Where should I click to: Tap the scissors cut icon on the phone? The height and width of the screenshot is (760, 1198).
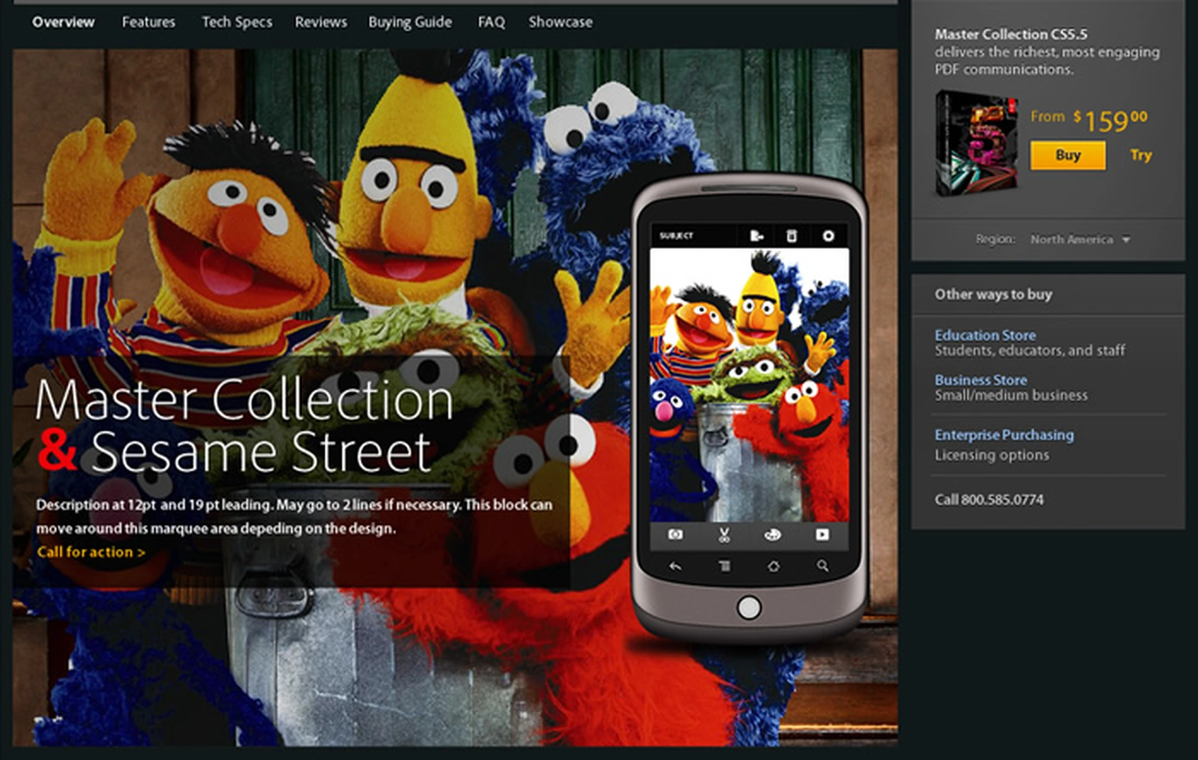pyautogui.click(x=724, y=535)
